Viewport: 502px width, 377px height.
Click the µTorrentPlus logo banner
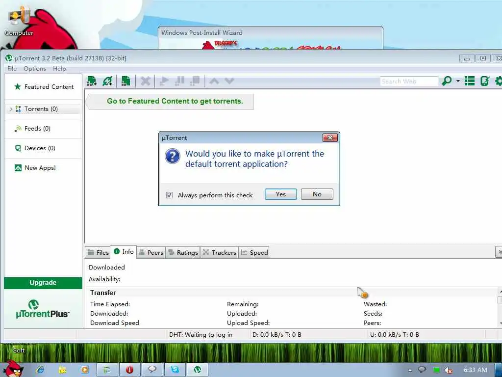[43, 309]
